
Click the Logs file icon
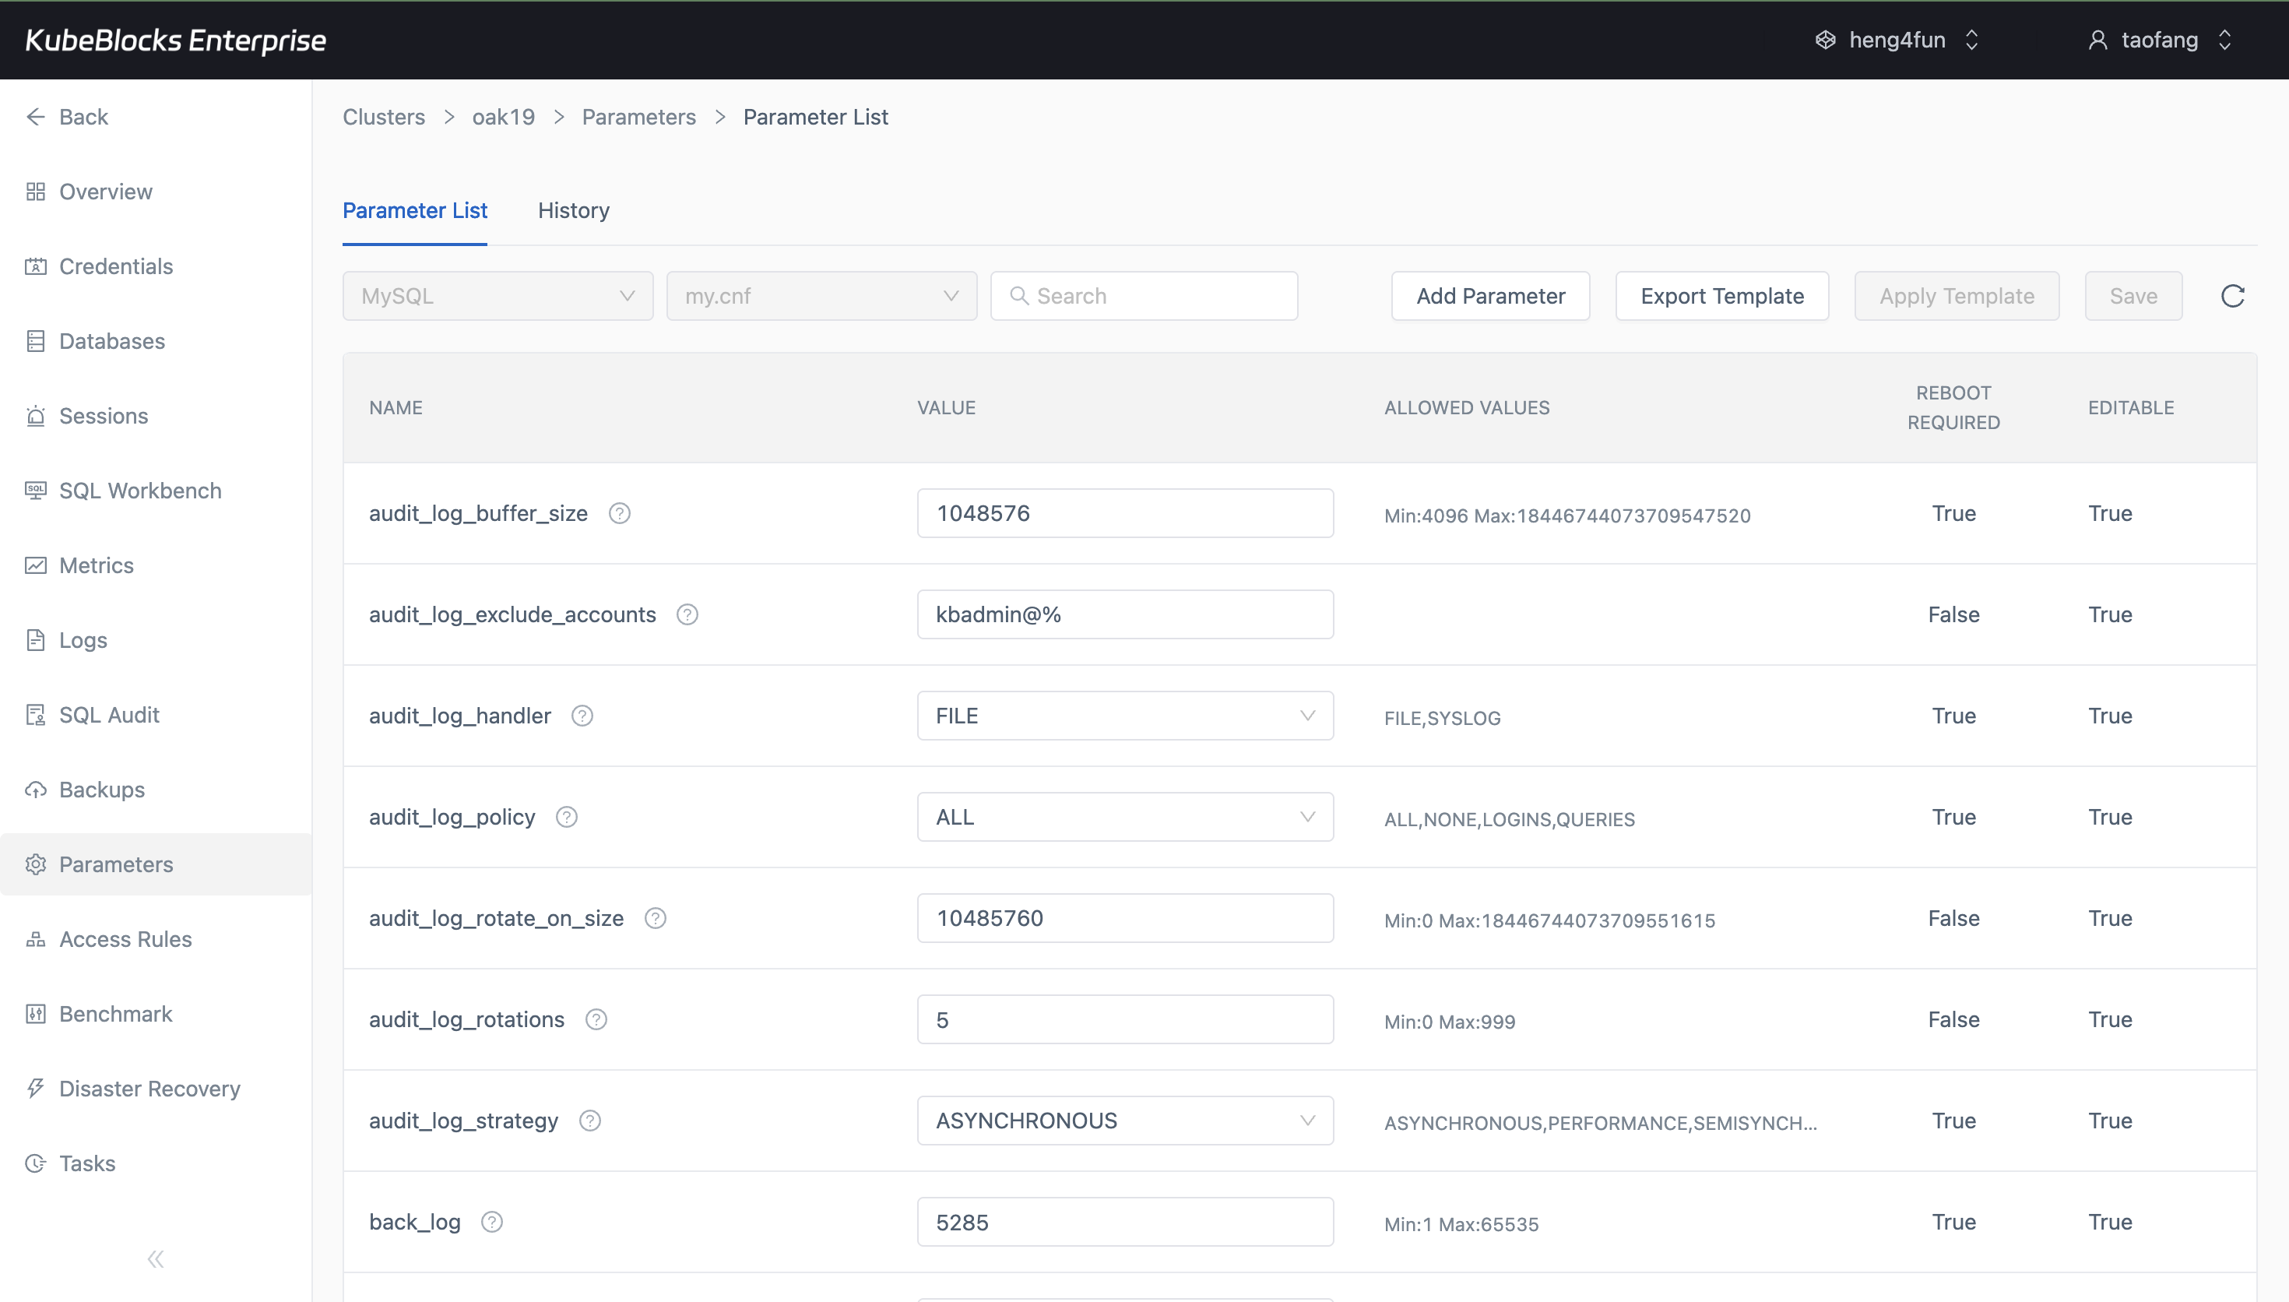point(36,640)
